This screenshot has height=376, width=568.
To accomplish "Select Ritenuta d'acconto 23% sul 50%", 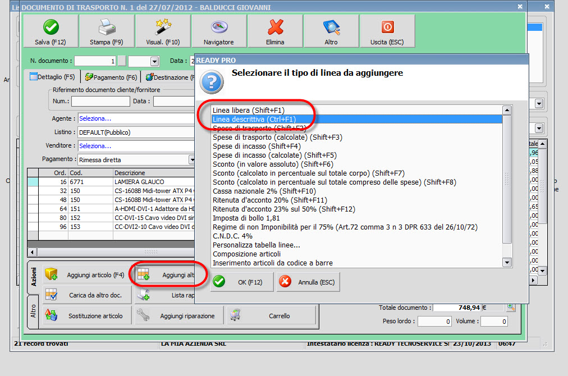I will (x=357, y=209).
